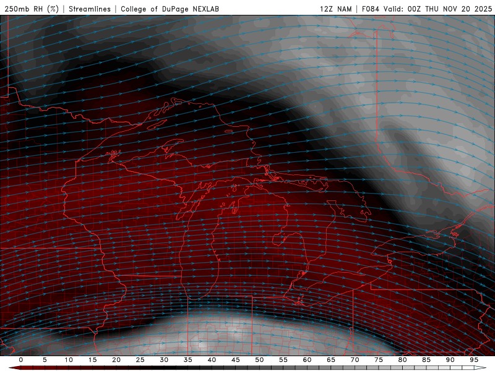Click the "65" value on the color scale
The height and width of the screenshot is (371, 495).
click(331, 360)
